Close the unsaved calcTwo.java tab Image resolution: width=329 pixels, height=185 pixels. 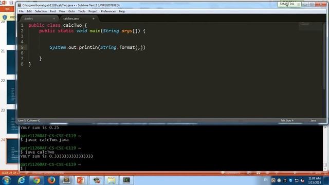click(x=94, y=18)
